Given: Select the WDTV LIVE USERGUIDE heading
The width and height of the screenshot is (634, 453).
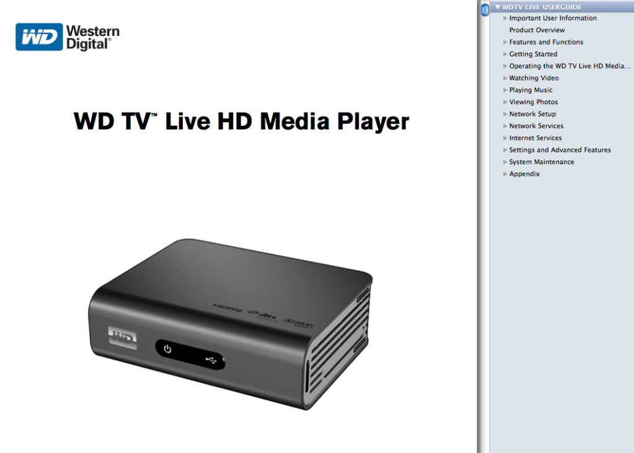Looking at the screenshot, I should pyautogui.click(x=542, y=7).
